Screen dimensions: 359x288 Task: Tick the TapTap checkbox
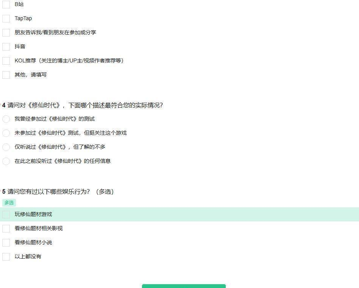(6, 19)
